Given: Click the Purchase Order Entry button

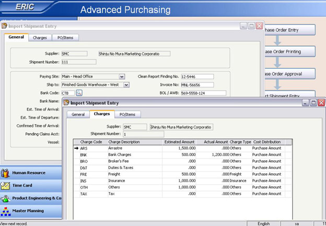Looking at the screenshot, I should (x=289, y=30).
